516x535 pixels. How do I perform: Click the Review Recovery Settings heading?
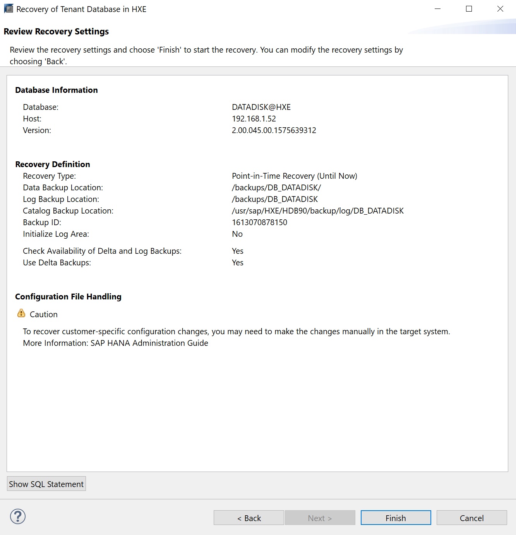click(x=56, y=31)
